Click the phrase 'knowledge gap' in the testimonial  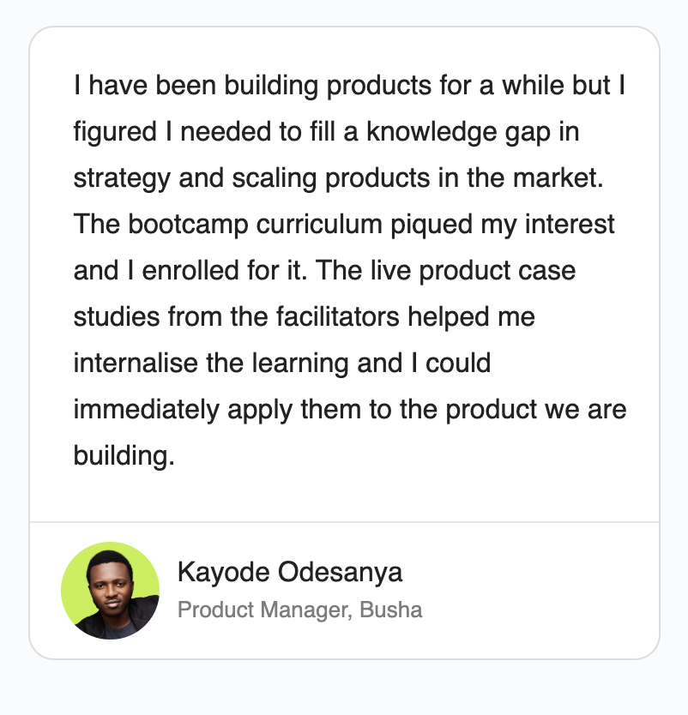point(458,132)
